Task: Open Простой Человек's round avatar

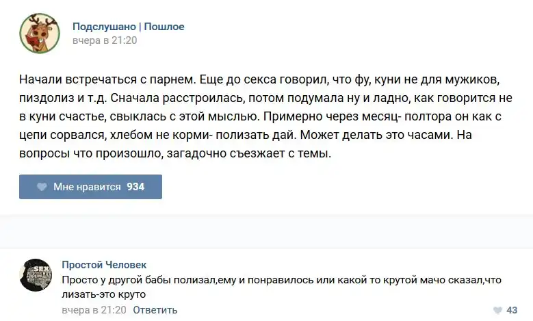Action: (x=36, y=275)
